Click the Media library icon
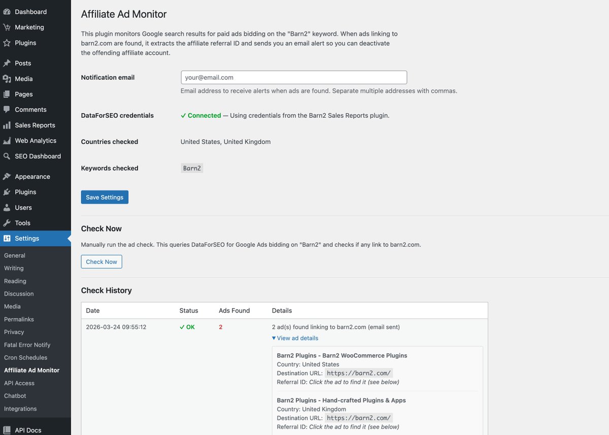 (x=7, y=79)
